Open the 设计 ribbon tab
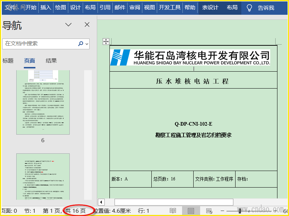Screen dimensions: 289x216 pos(76,8)
